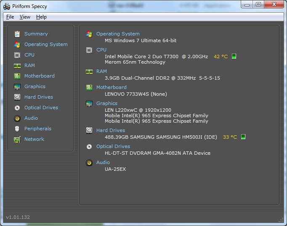The image size is (287, 226).
Task: Click the Audio speaker icon in the summary pane
Action: coord(89,163)
